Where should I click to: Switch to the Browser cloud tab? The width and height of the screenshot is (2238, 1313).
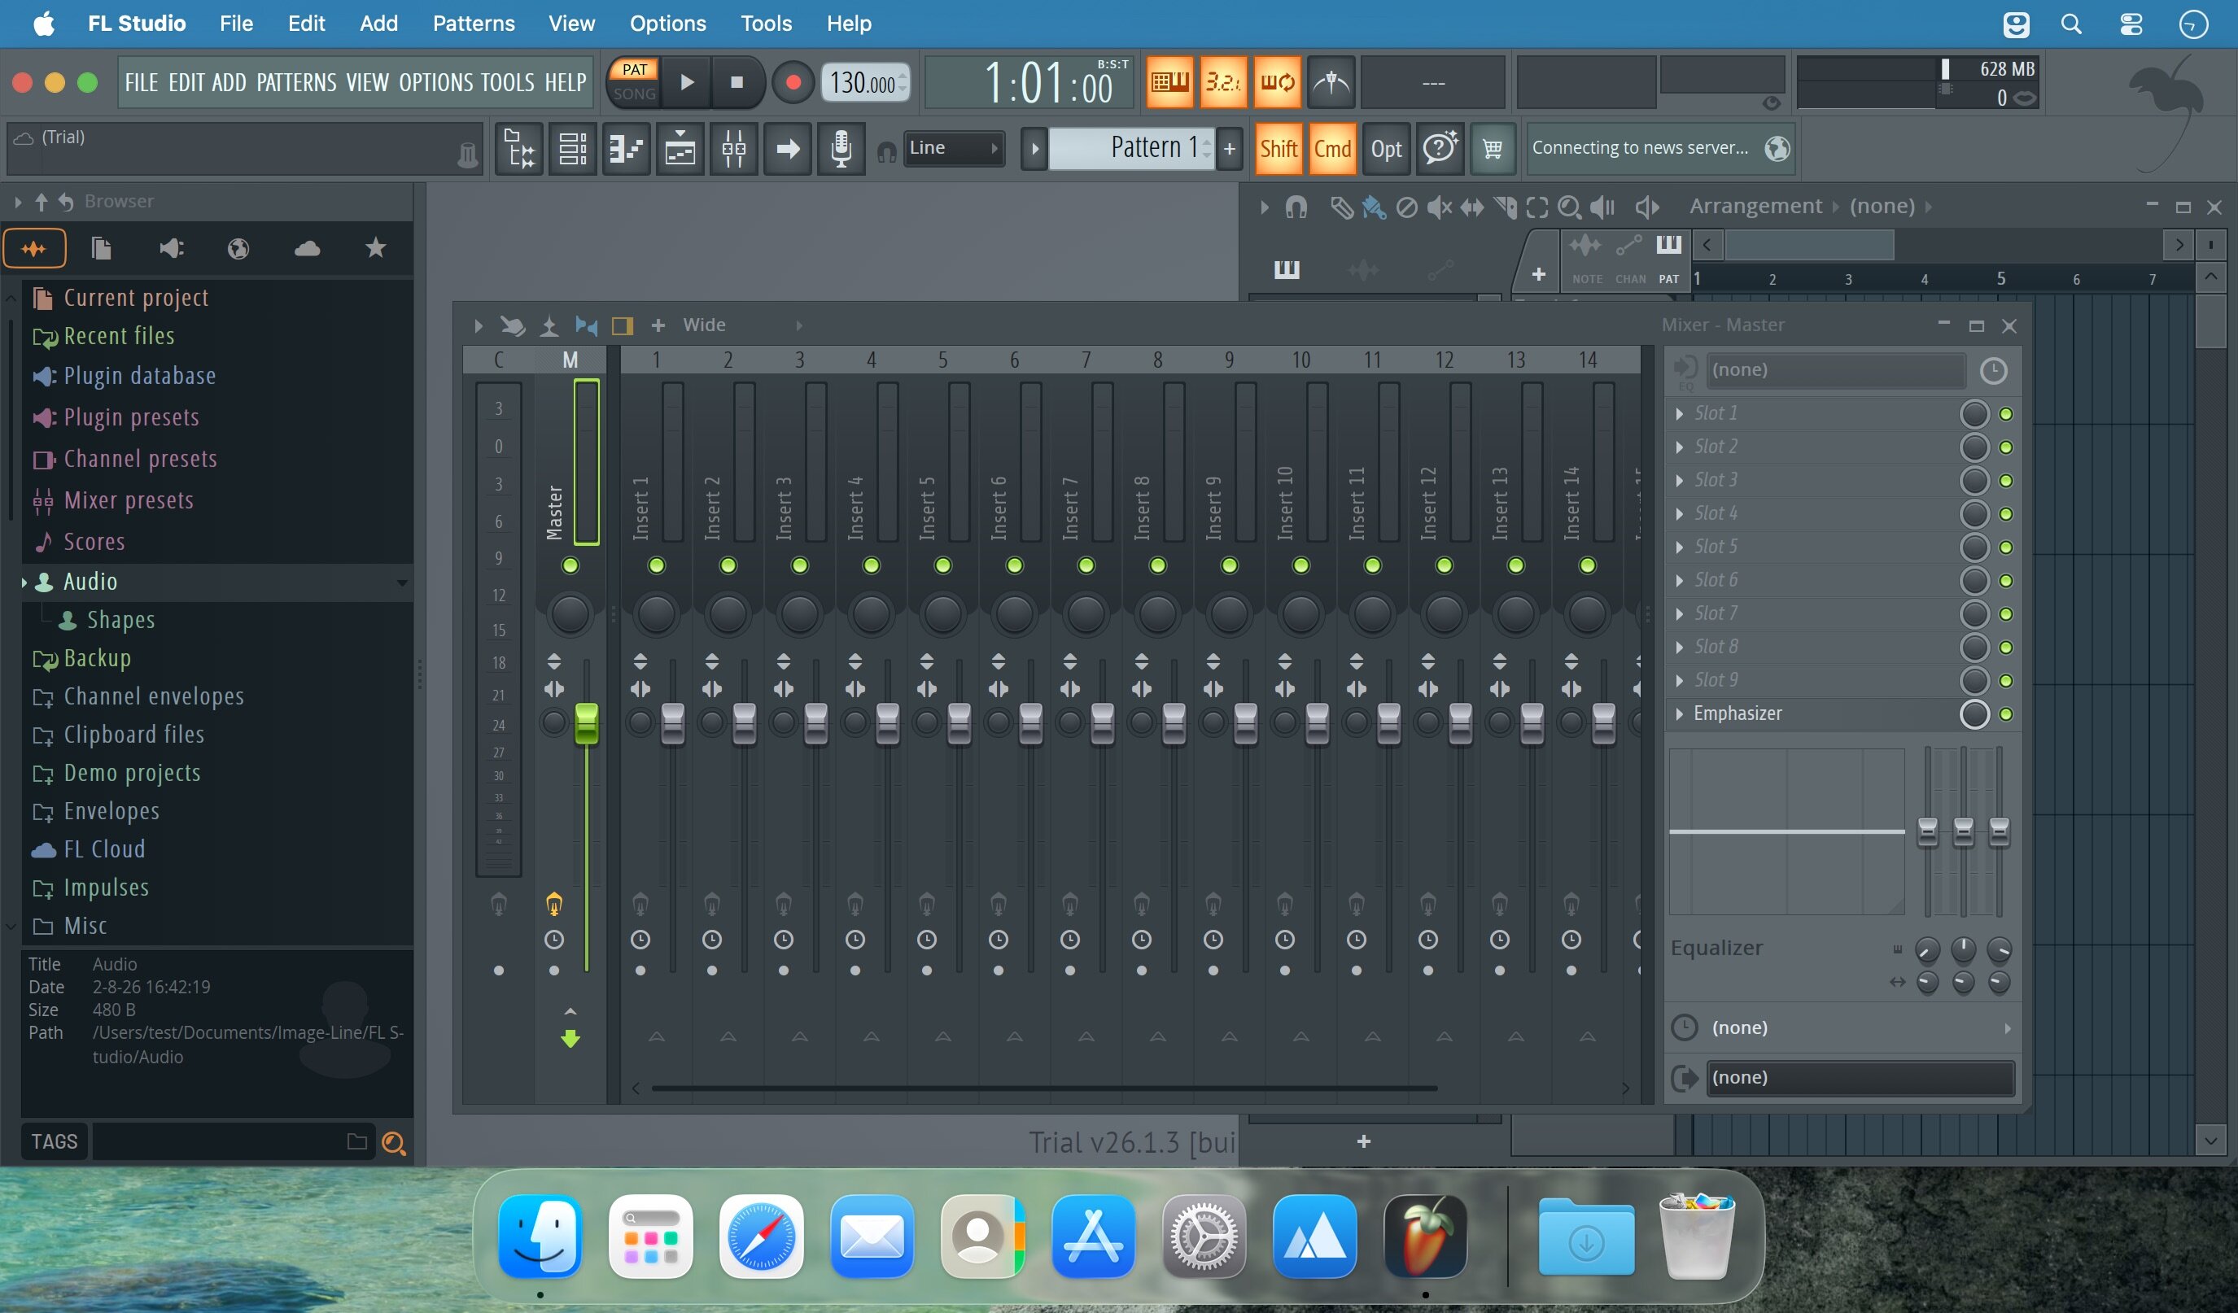click(x=308, y=249)
